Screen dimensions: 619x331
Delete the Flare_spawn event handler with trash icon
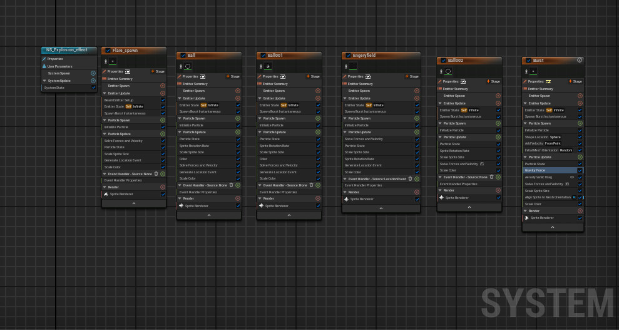pyautogui.click(x=156, y=173)
